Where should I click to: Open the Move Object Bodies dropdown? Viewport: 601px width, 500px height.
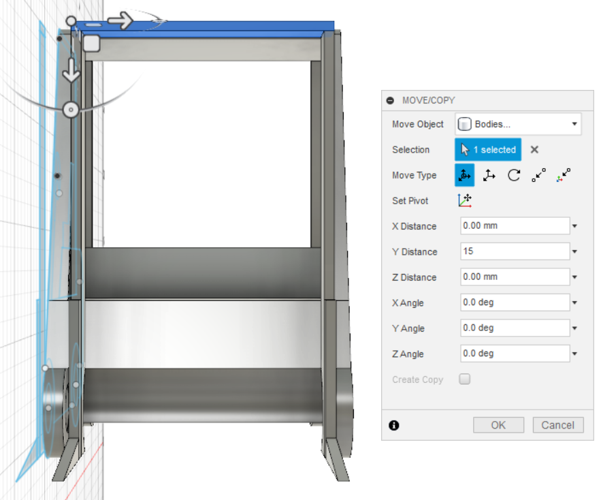click(518, 124)
